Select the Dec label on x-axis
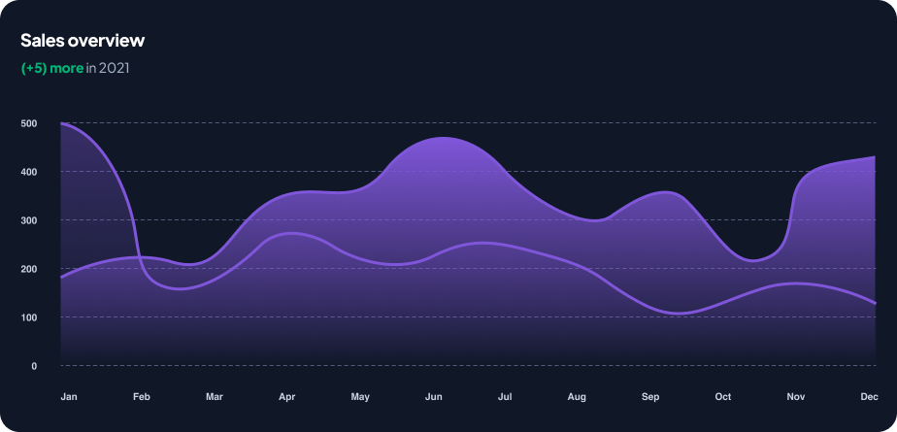This screenshot has width=897, height=432. click(869, 397)
